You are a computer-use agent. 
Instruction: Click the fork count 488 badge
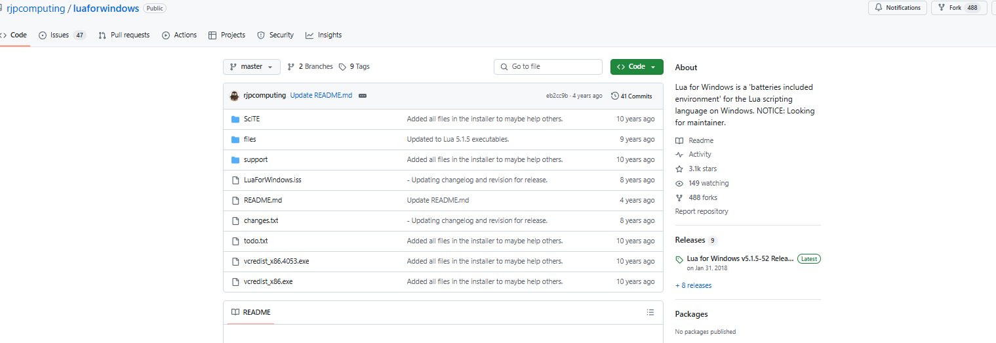972,8
